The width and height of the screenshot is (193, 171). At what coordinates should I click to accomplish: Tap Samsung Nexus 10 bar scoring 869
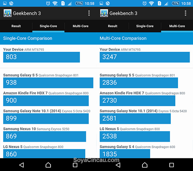(45, 136)
